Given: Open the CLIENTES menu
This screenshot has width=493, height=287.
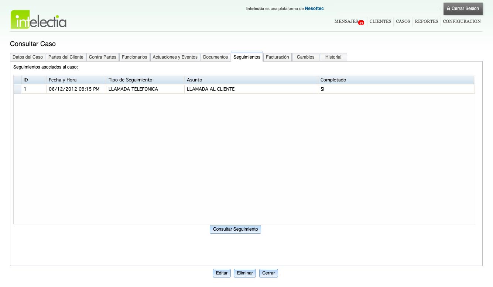Looking at the screenshot, I should click(x=380, y=21).
